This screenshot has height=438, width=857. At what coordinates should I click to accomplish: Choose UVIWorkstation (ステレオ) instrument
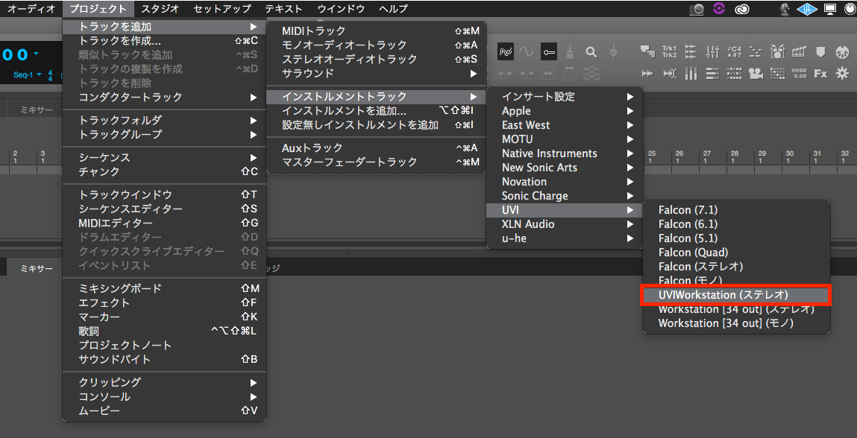click(x=736, y=295)
